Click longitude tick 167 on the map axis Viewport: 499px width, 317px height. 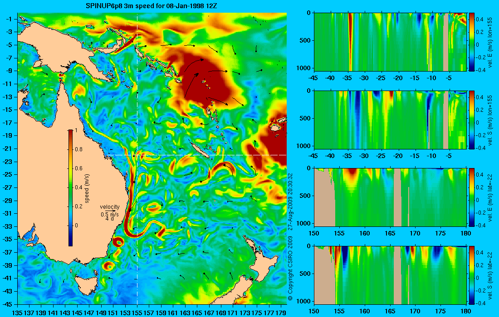209,313
